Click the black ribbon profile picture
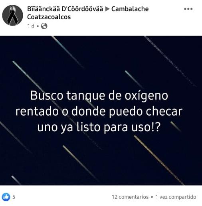 (x=12, y=15)
